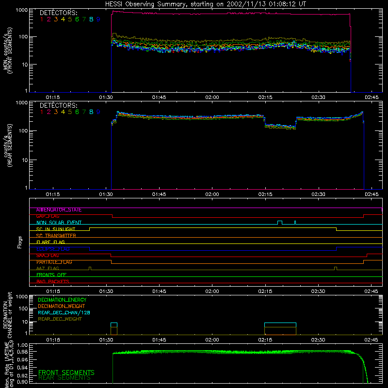Screen dimensions: 388x388
Task: Click the AAZ_FLAG label
Action: pos(48,268)
